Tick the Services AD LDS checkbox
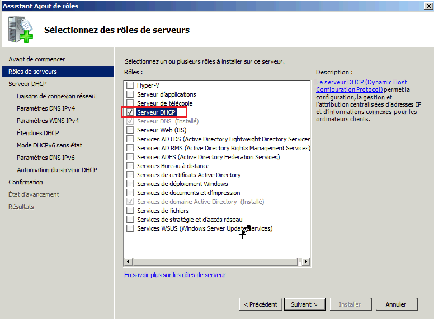Image resolution: width=434 pixels, height=319 pixels. click(x=130, y=139)
